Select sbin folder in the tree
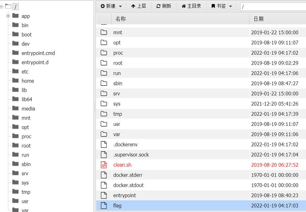 click(26, 164)
